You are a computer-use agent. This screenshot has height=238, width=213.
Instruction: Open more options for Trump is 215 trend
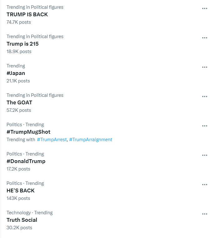205,38
